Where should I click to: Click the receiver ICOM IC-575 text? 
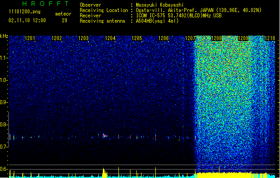point(179,16)
